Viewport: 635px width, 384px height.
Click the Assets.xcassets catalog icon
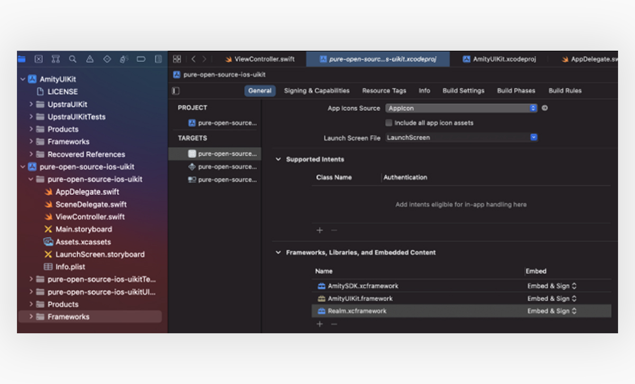click(x=48, y=242)
